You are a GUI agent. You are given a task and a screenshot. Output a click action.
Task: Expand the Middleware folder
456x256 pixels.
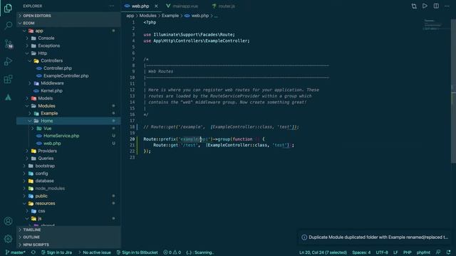click(68, 83)
